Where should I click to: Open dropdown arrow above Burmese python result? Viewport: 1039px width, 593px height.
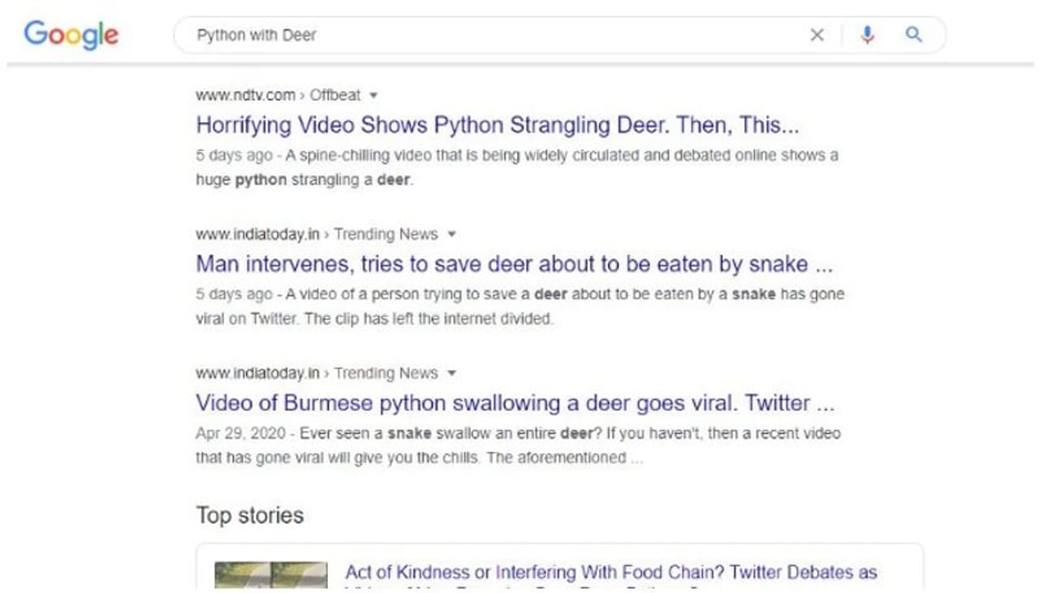tap(452, 374)
